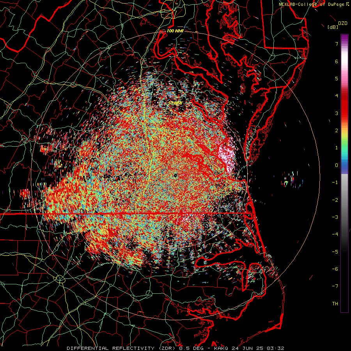Click the 50 NMI range ring label
The height and width of the screenshot is (351, 351).
coord(175,103)
